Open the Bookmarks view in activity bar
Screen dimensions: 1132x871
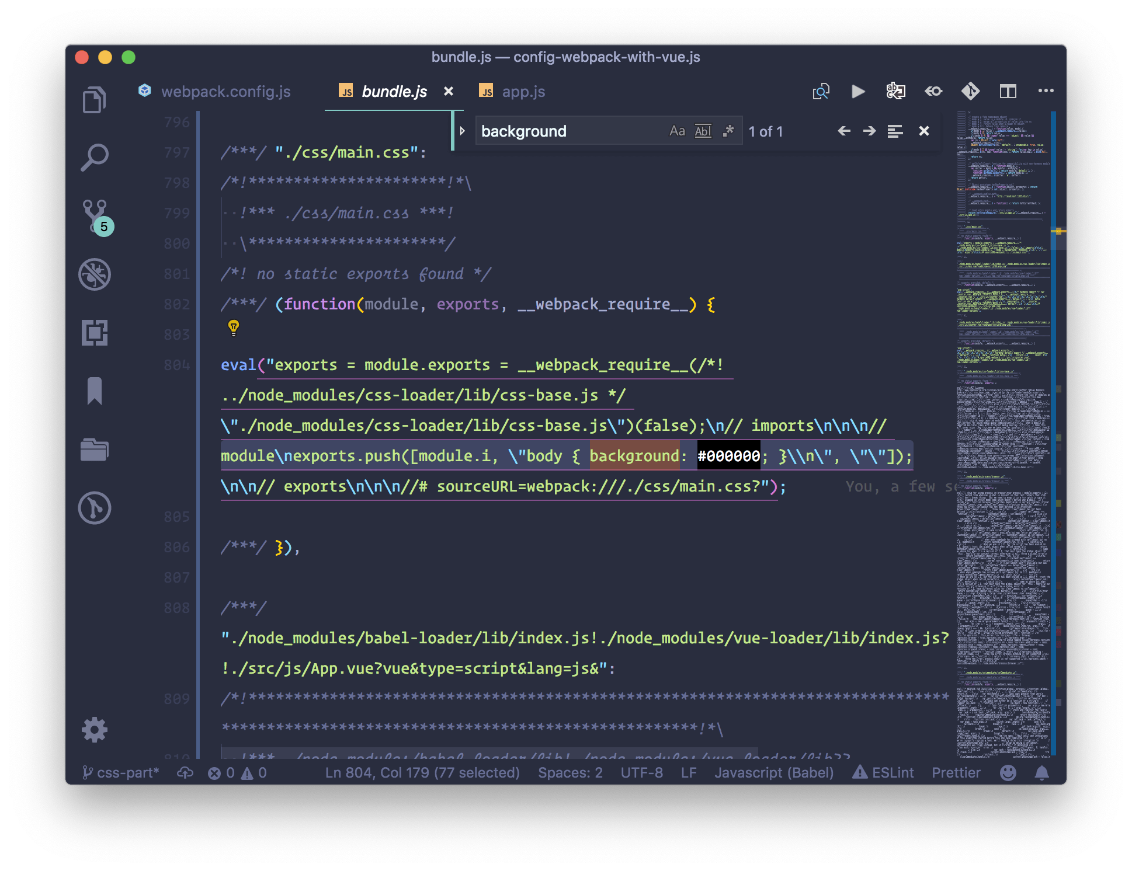[95, 391]
